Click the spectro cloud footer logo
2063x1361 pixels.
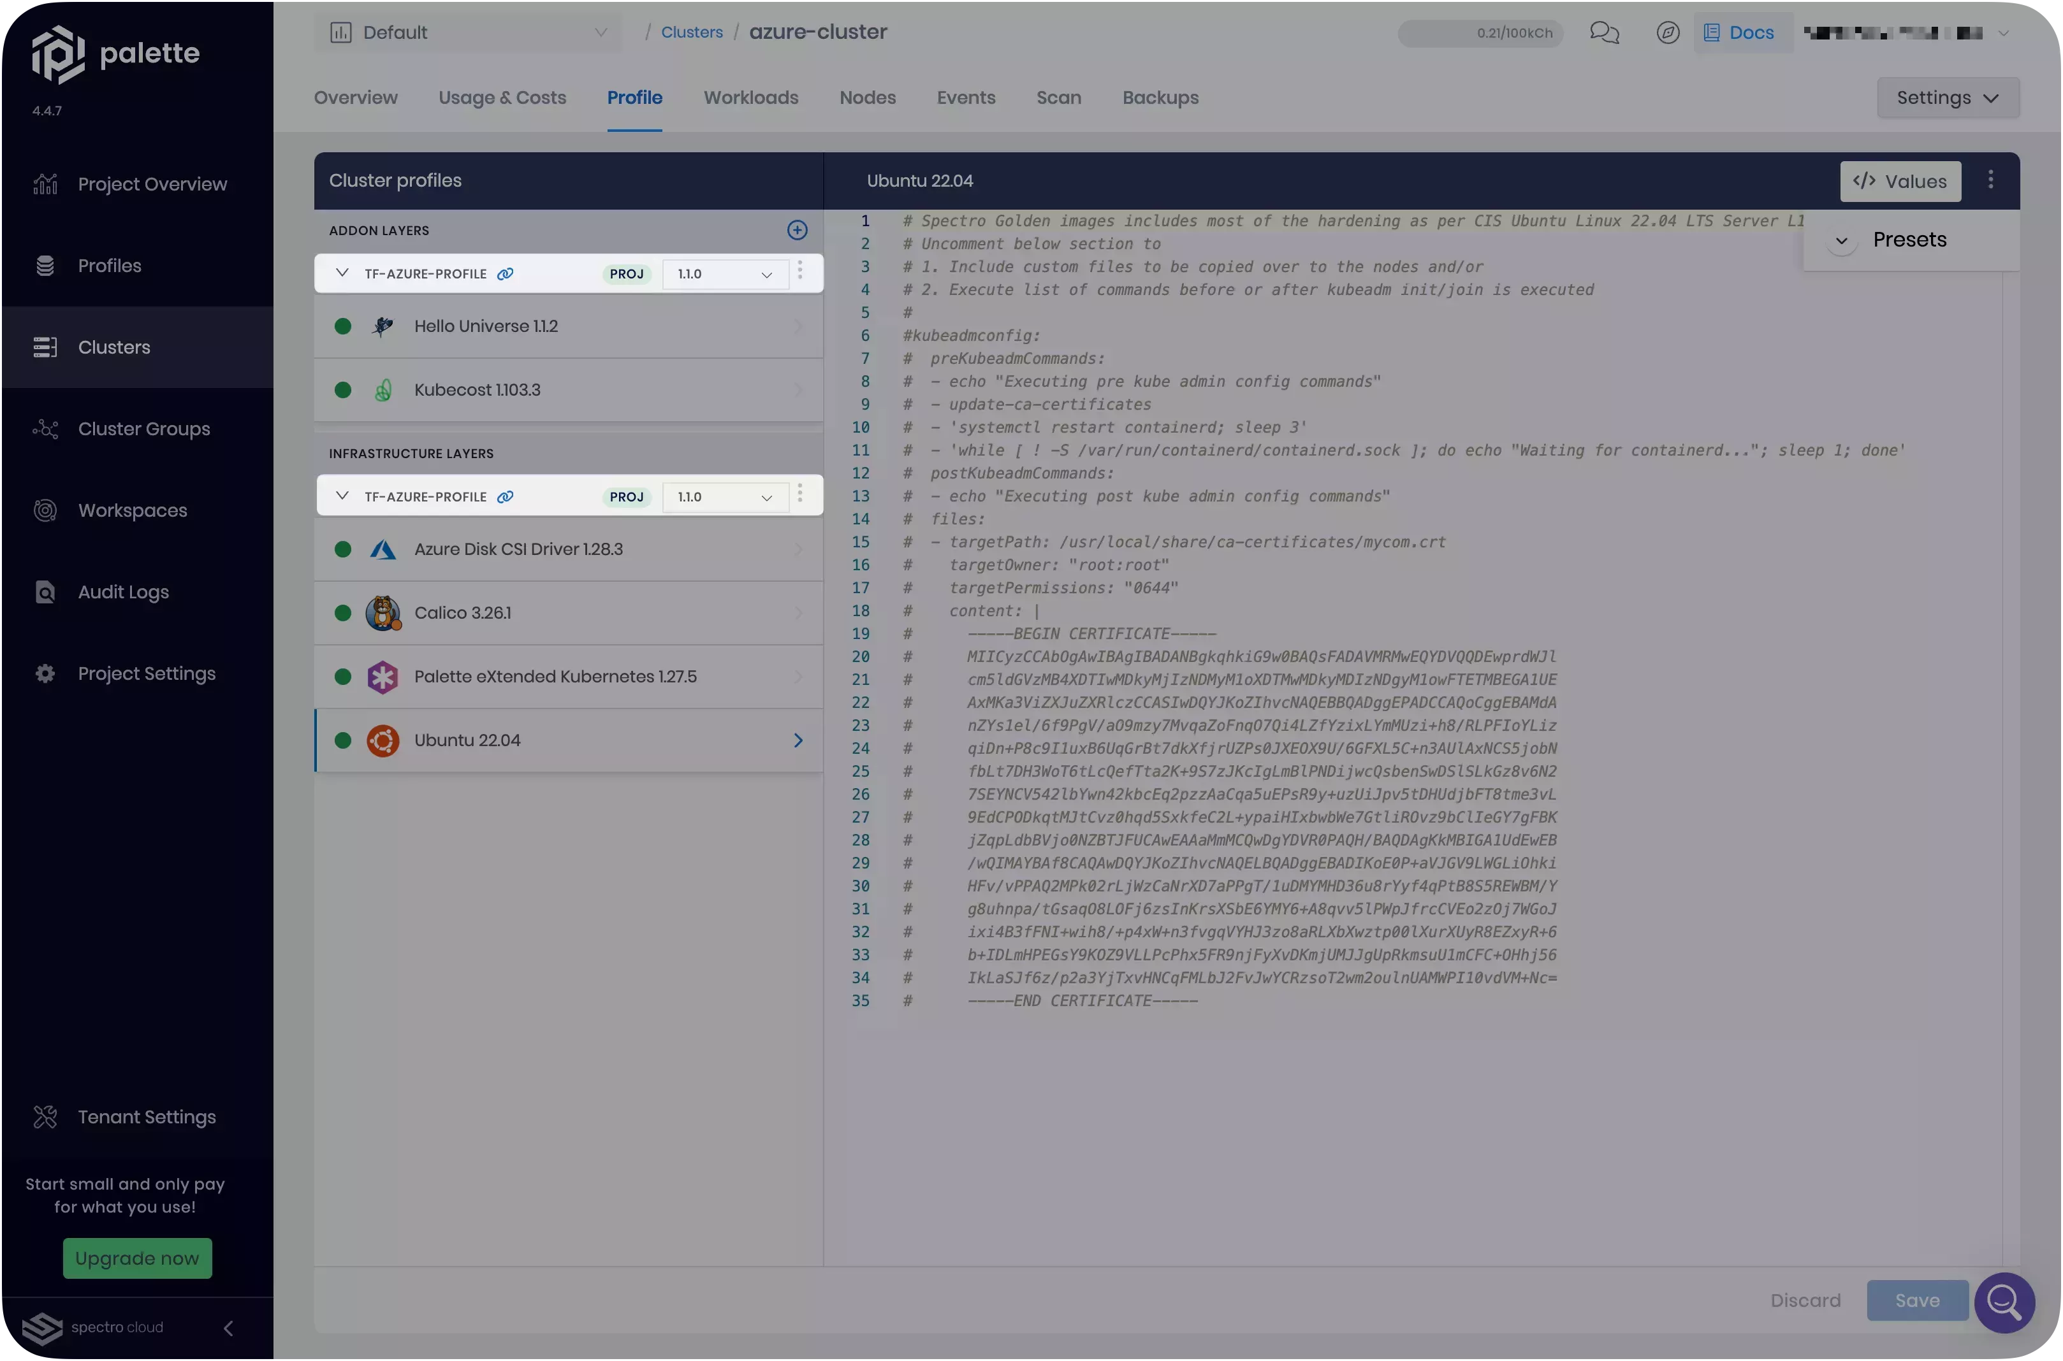click(x=92, y=1328)
